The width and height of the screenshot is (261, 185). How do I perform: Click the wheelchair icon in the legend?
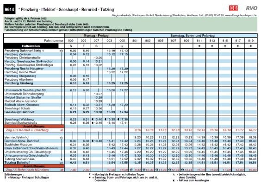click(174, 174)
